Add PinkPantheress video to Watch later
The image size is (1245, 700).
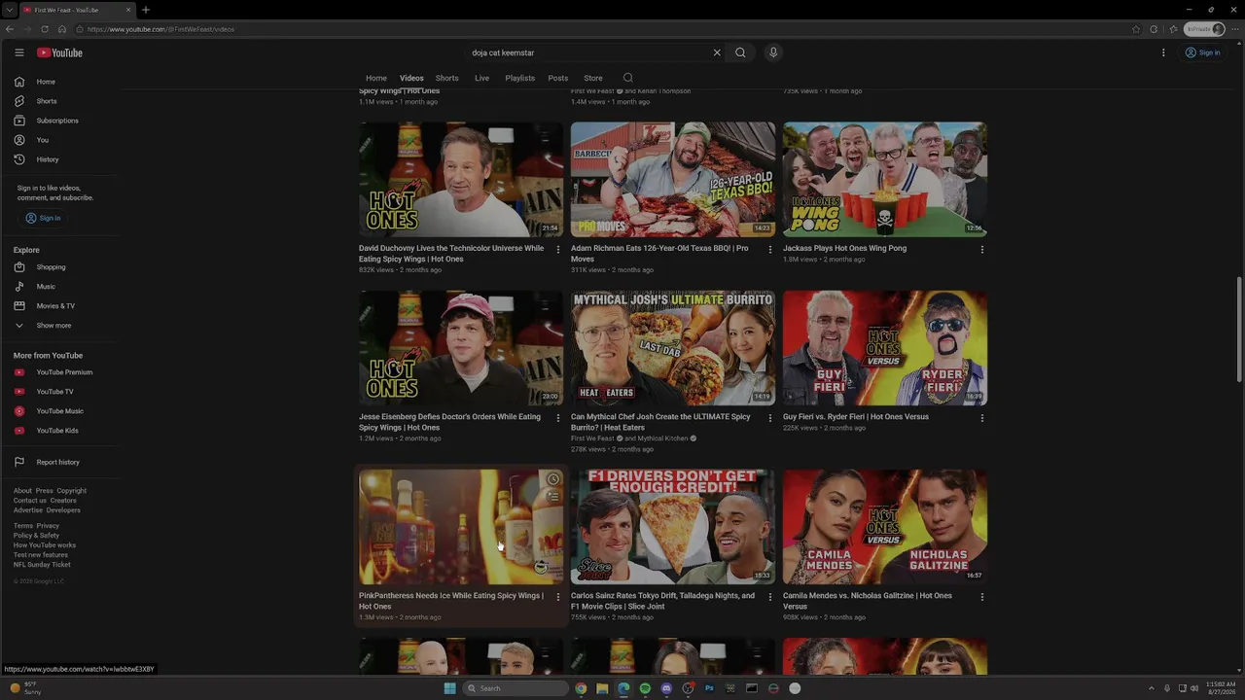pyautogui.click(x=552, y=479)
